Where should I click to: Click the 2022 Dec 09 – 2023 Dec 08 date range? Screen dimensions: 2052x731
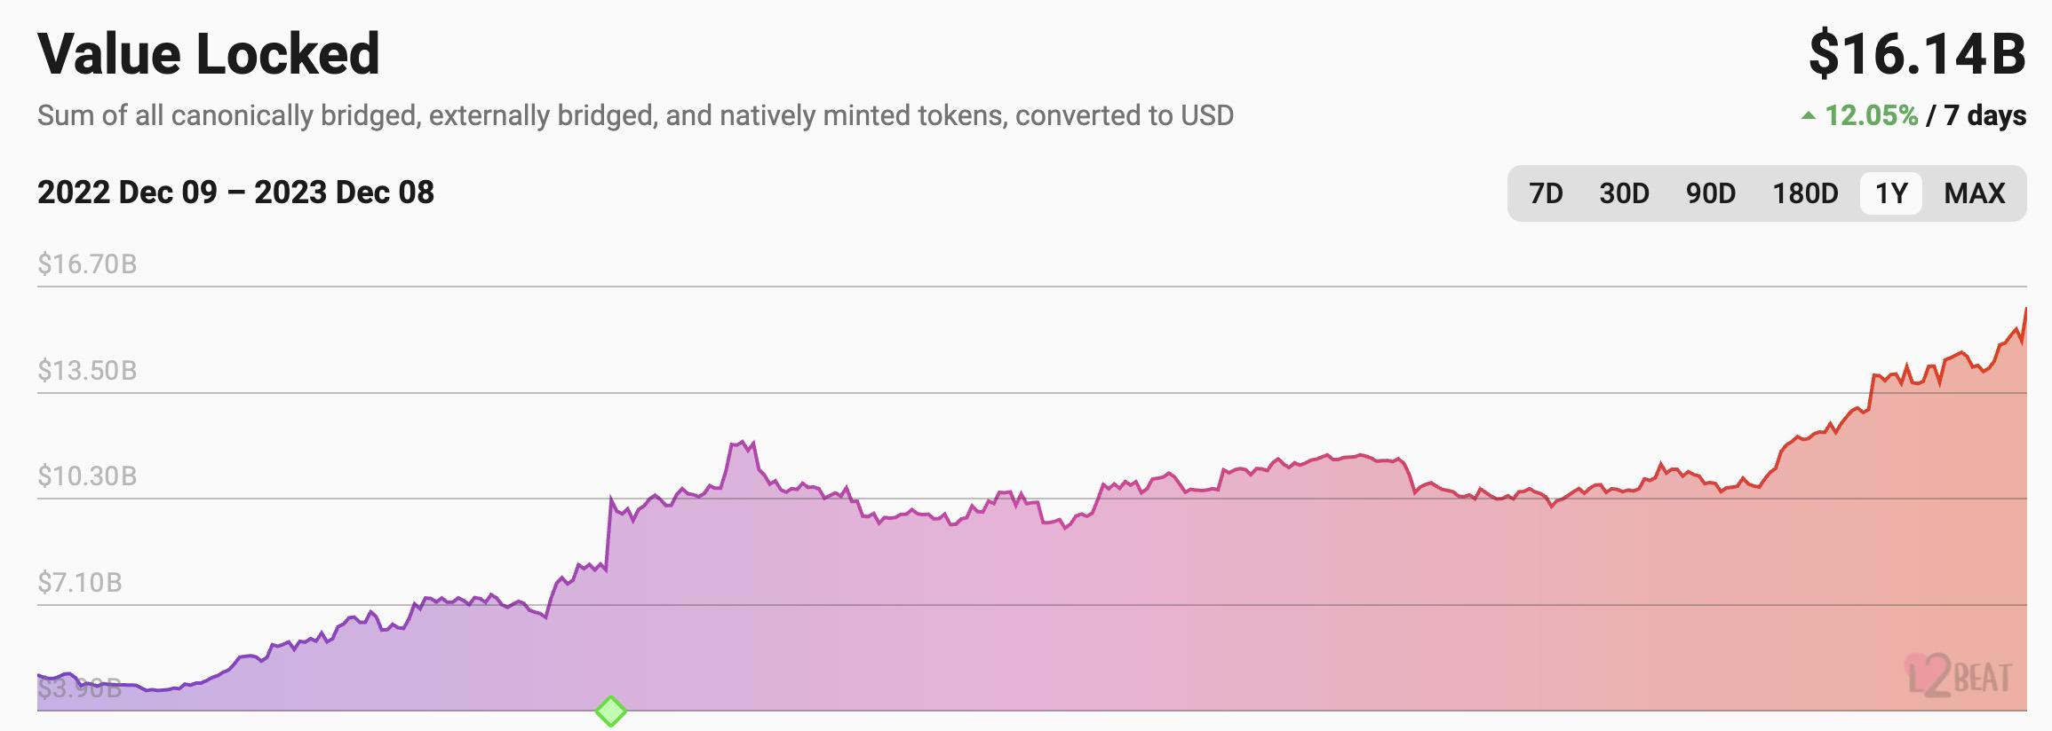235,193
